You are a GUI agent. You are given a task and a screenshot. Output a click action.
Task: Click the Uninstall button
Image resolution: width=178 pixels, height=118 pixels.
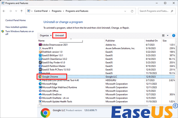pos(60,35)
